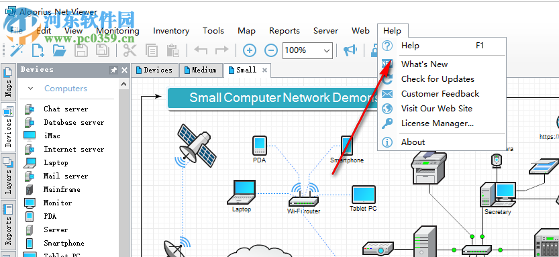Choose Help F1 menu entry

[x=442, y=46]
